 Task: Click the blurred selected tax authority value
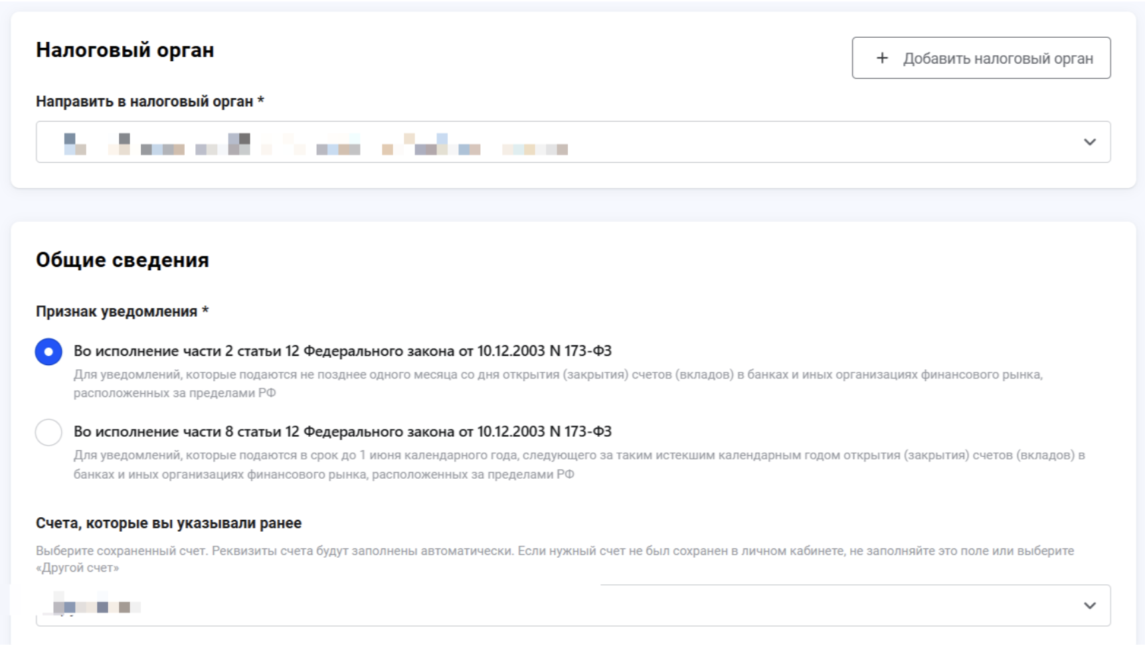tap(315, 143)
